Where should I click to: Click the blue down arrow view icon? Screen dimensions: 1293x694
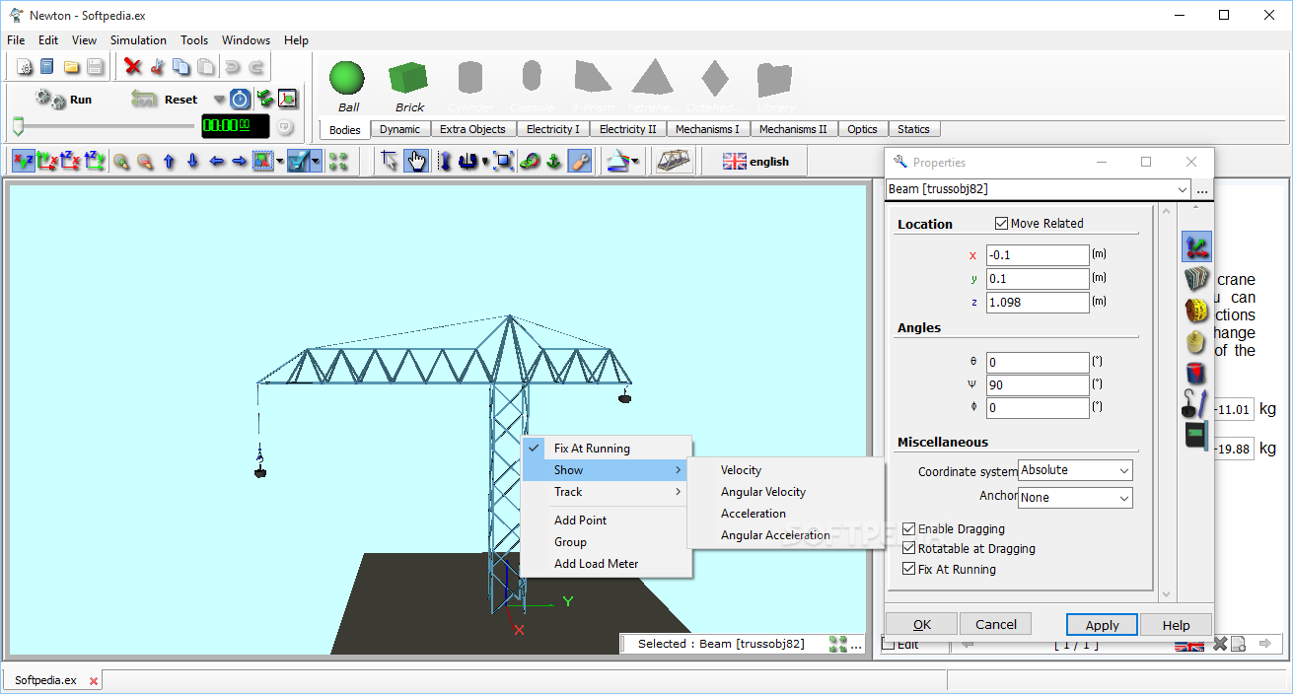tap(192, 162)
